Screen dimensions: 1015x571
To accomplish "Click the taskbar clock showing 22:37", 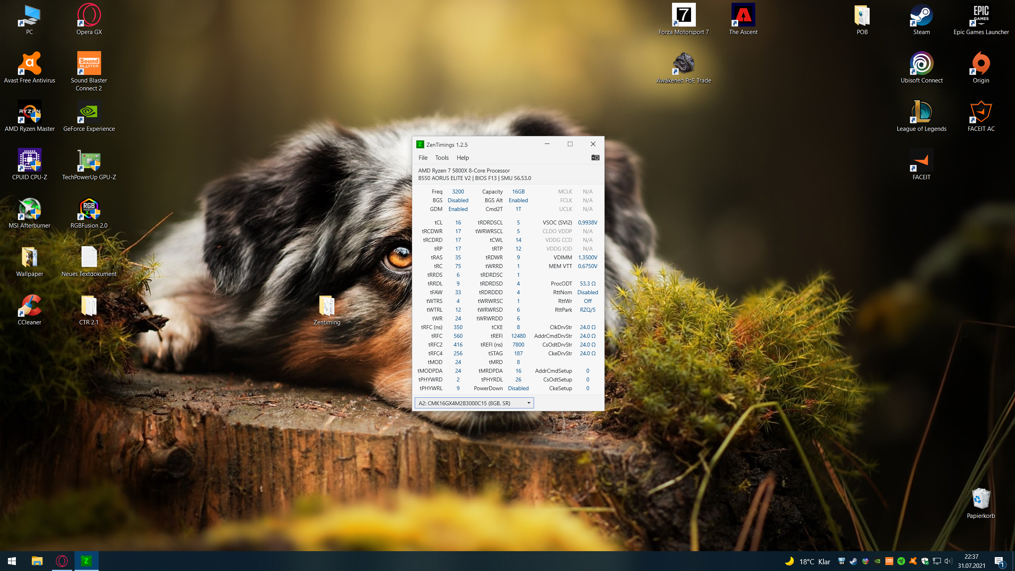I will (971, 561).
